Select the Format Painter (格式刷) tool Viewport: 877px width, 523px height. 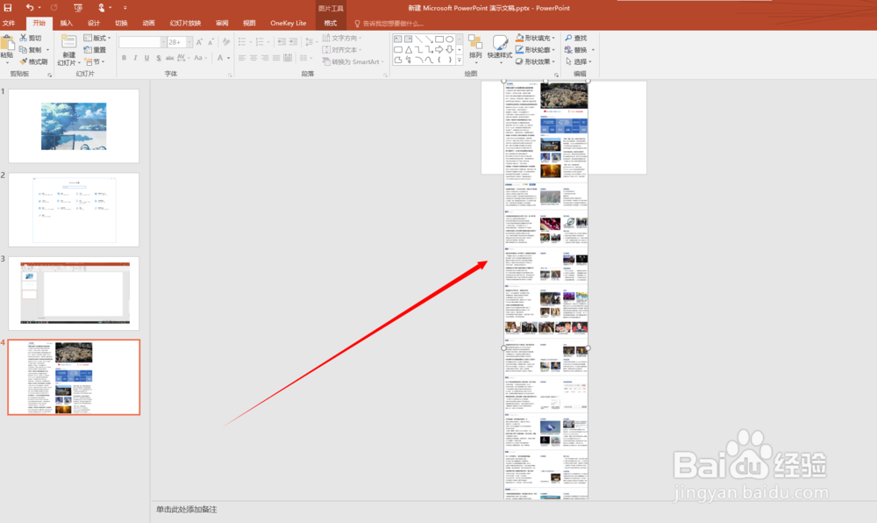[33, 61]
